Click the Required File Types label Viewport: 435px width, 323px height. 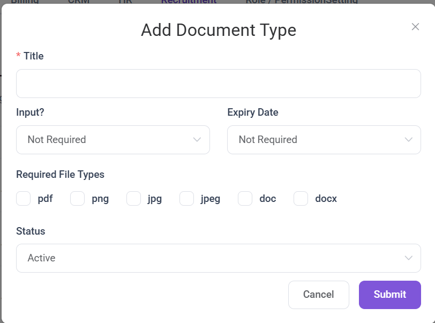click(60, 175)
